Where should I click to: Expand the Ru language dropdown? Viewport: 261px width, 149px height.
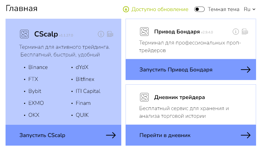pyautogui.click(x=250, y=9)
